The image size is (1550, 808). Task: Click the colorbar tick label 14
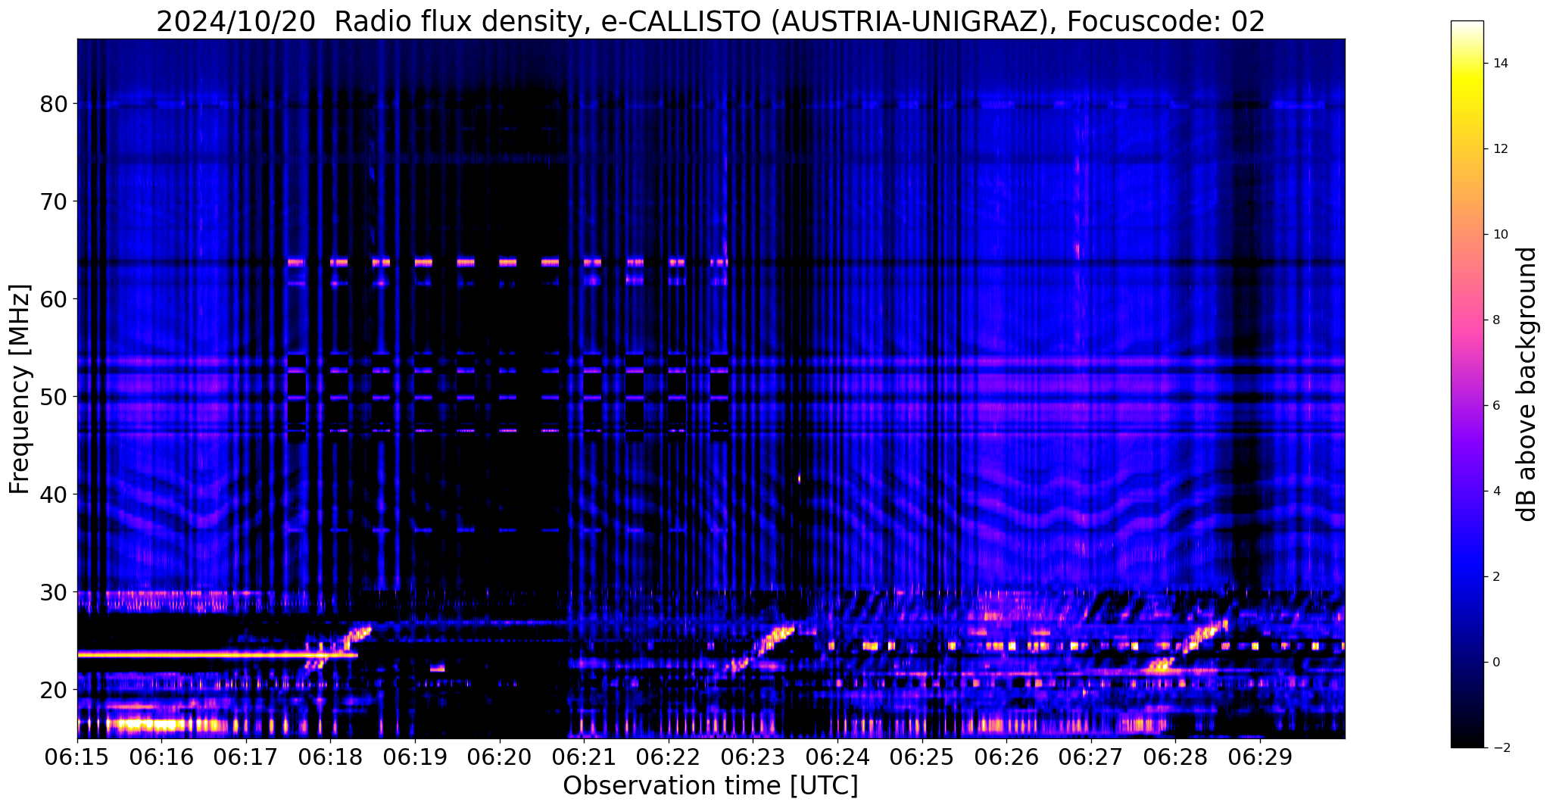pos(1499,64)
